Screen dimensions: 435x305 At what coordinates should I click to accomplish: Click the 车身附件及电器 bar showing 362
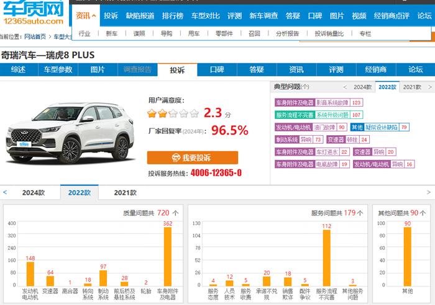click(168, 256)
